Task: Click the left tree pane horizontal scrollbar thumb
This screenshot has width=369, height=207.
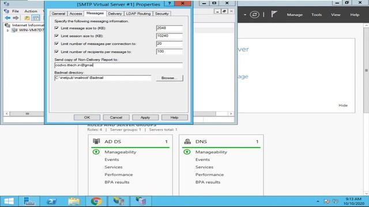Action: click(27, 114)
